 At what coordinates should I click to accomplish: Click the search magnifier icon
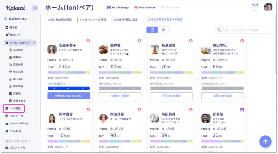tap(219, 30)
